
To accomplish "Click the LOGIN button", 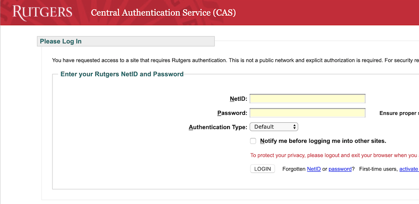I will 262,169.
